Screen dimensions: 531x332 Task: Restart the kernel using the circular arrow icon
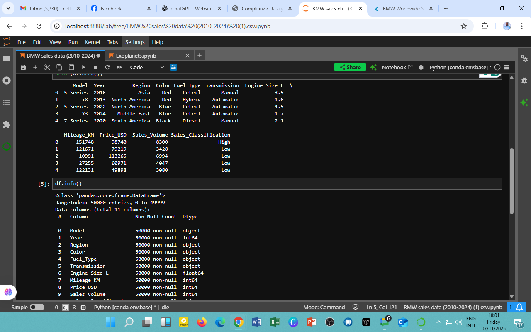point(107,67)
